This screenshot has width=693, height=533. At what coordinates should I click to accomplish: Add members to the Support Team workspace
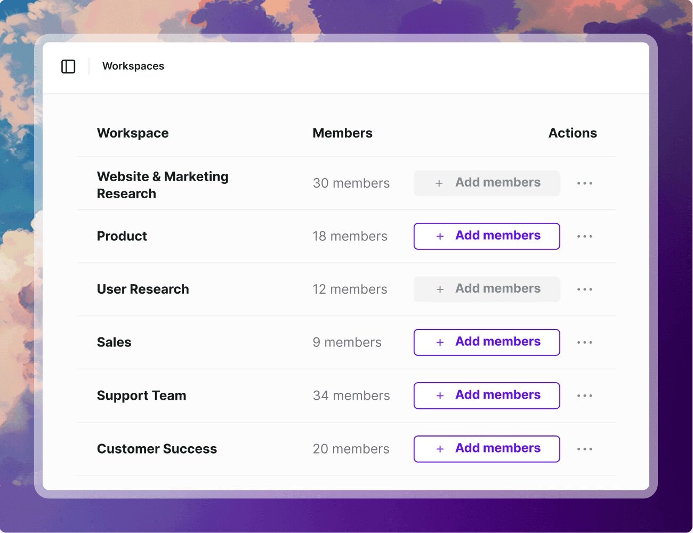tap(487, 395)
